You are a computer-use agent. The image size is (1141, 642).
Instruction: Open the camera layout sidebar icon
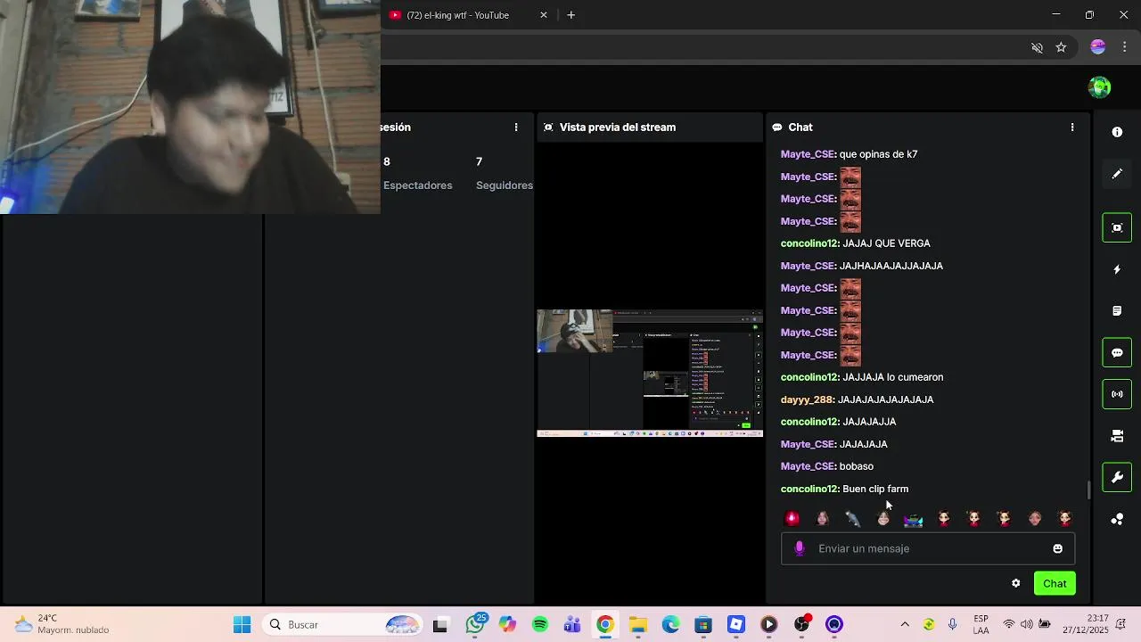(x=1117, y=436)
